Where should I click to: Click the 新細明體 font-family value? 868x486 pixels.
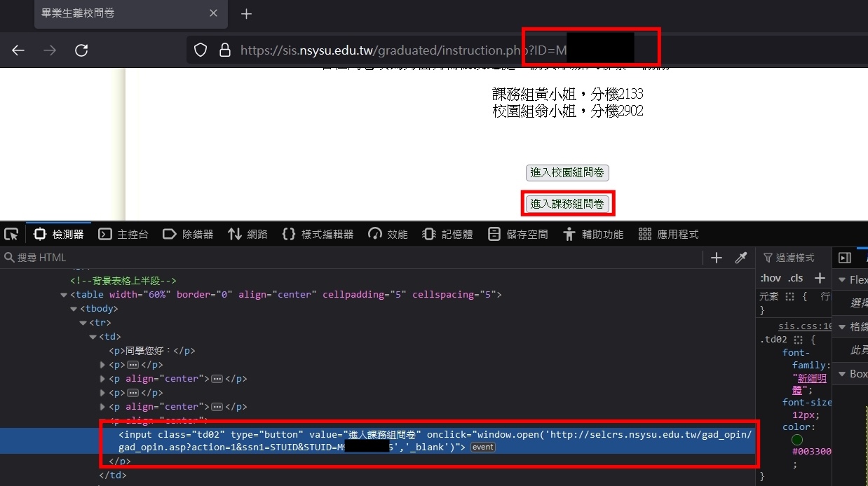(809, 384)
